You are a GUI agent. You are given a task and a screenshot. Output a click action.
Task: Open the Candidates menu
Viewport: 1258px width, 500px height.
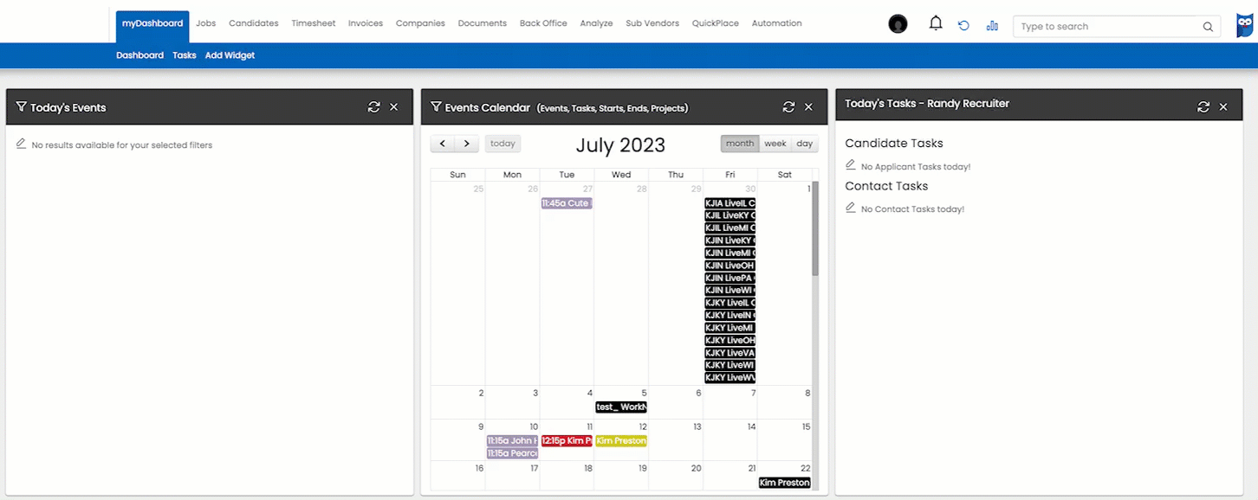pyautogui.click(x=254, y=23)
